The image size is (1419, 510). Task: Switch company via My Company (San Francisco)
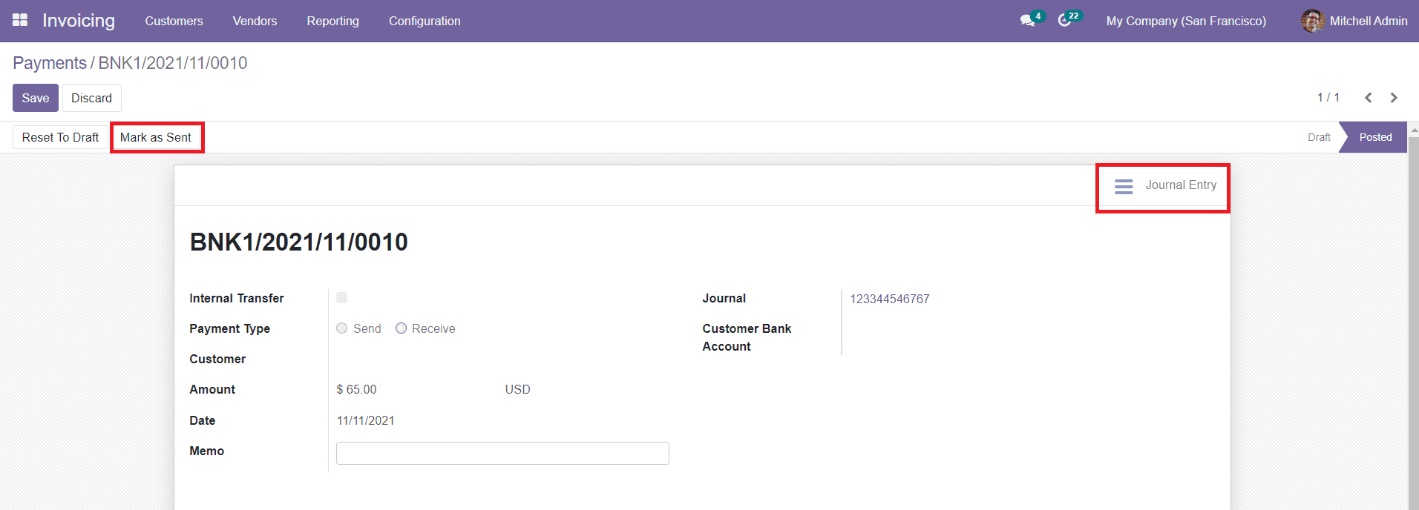(x=1186, y=21)
